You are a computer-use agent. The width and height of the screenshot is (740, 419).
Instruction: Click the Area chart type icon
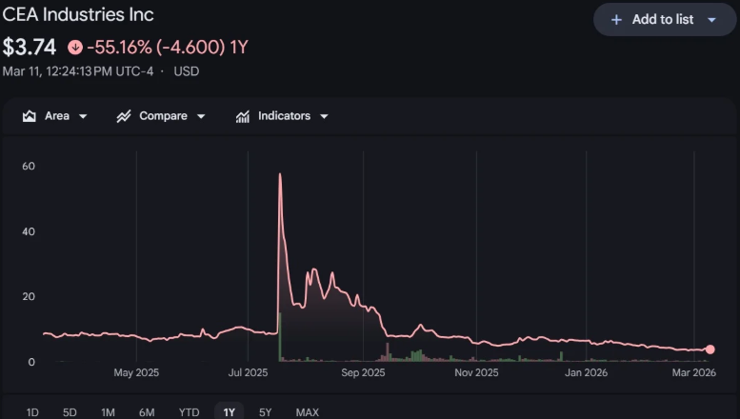30,116
